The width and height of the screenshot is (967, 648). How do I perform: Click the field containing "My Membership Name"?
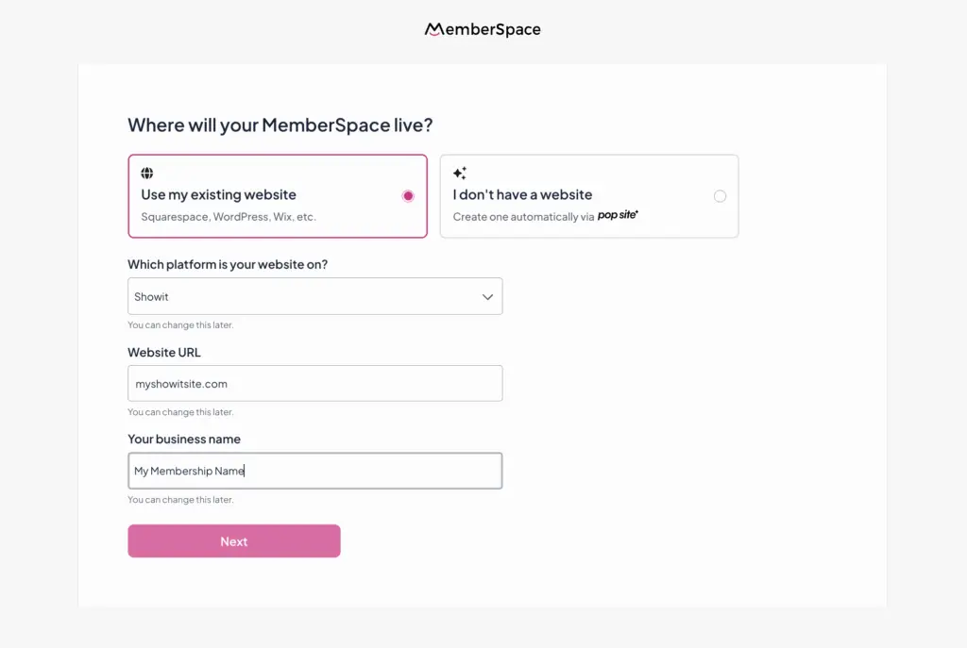click(314, 470)
